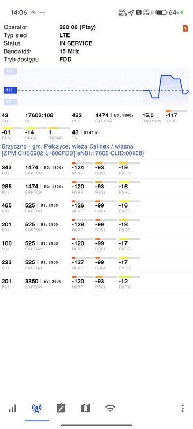Tap the location arrow status icon
Screen dimensions: 193x429
pyautogui.click(x=131, y=12)
